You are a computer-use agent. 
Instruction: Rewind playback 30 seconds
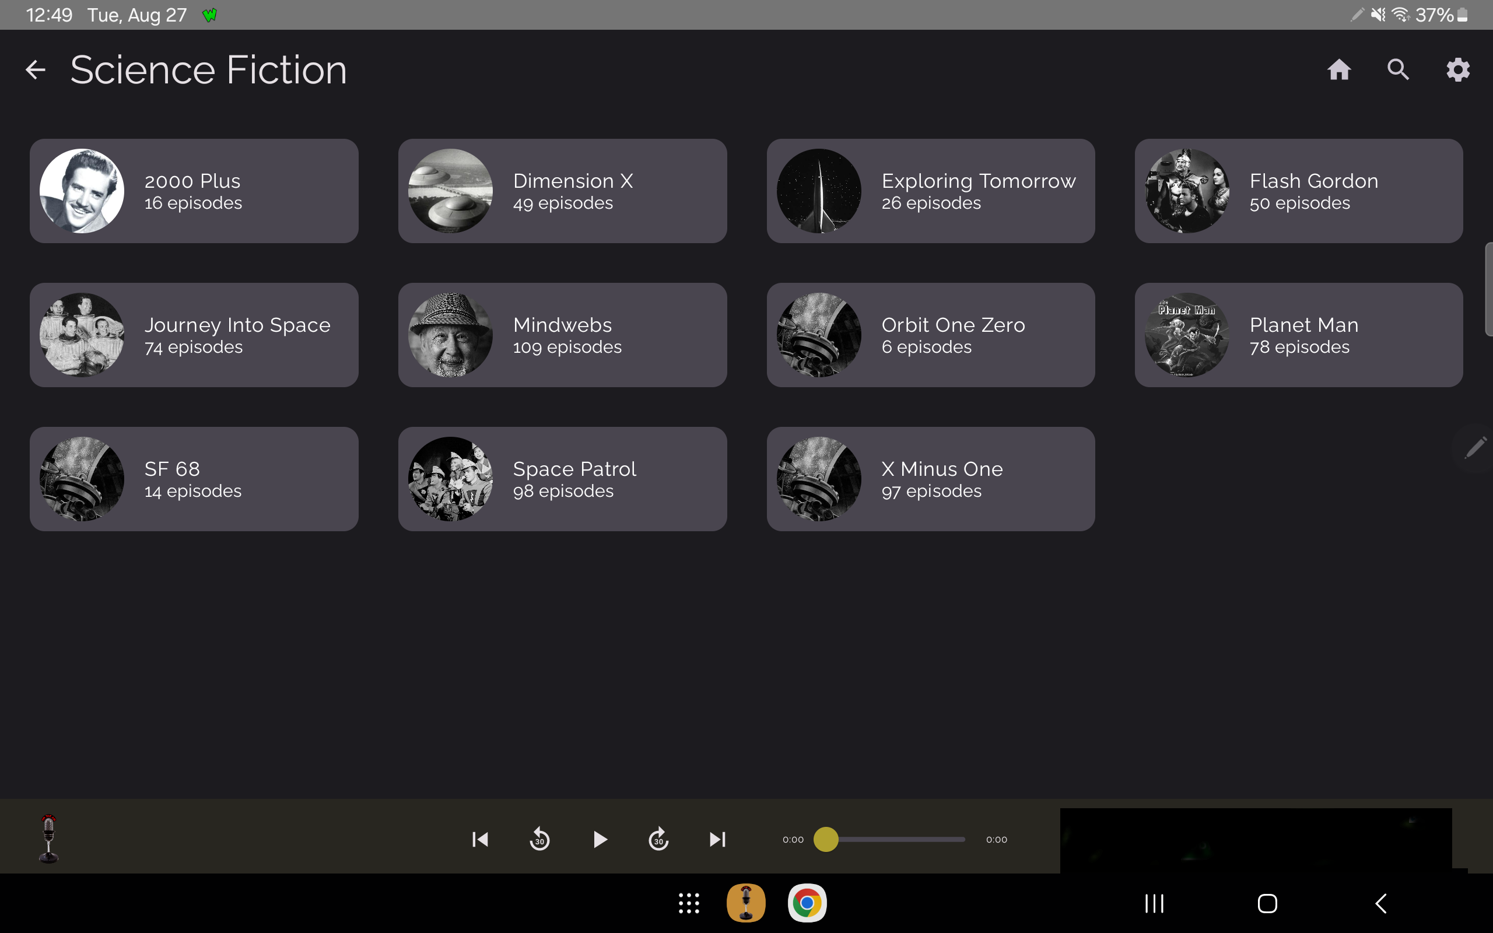(539, 839)
